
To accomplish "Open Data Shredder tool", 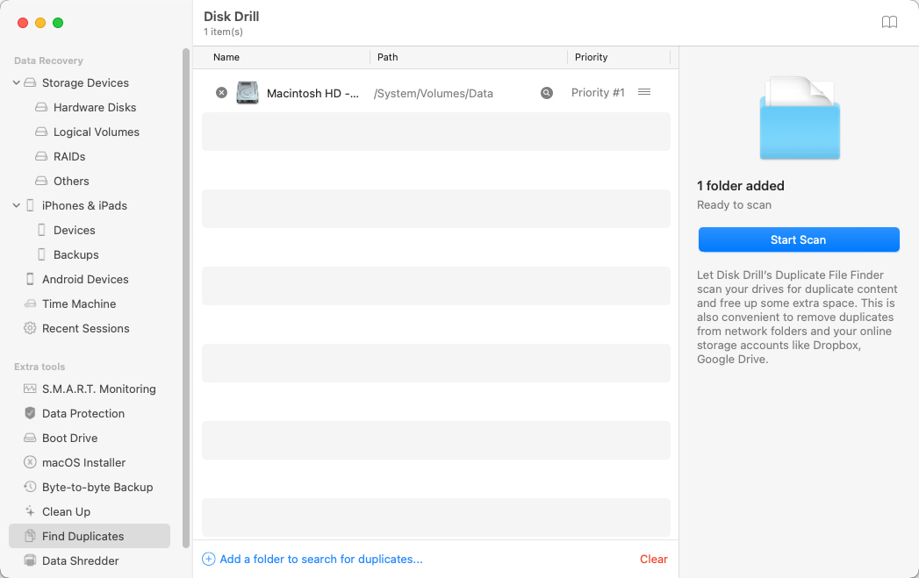I will (x=80, y=561).
